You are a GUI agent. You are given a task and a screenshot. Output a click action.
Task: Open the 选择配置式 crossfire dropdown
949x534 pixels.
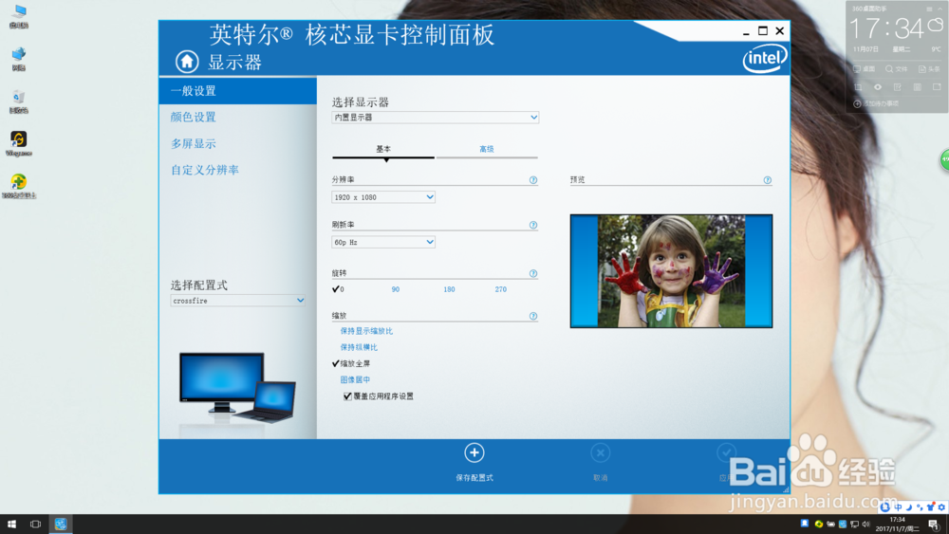[x=238, y=301]
